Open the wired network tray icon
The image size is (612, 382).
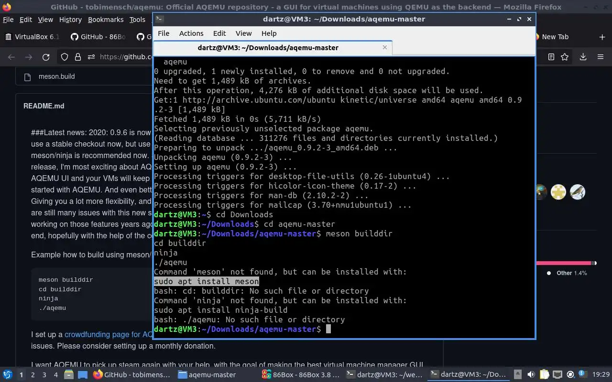(x=557, y=375)
